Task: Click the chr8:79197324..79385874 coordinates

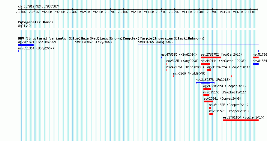Action: (39, 7)
